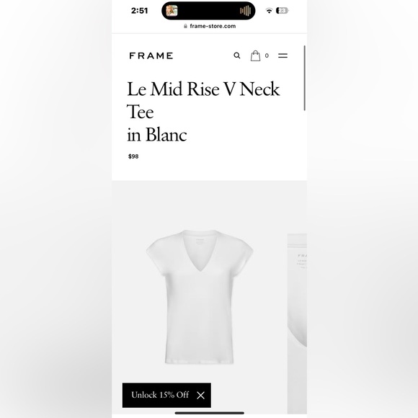Tap the lock icon beside the URL
The width and height of the screenshot is (418, 418).
click(185, 26)
